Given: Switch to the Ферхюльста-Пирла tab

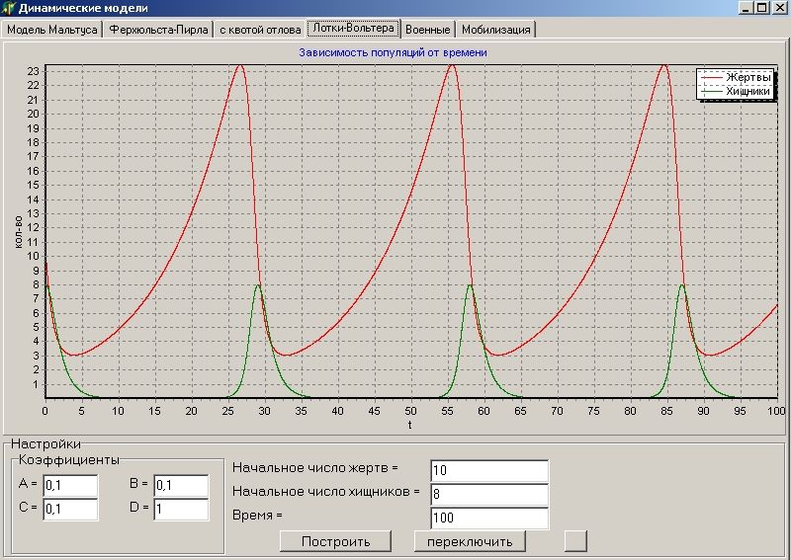Looking at the screenshot, I should pyautogui.click(x=159, y=30).
